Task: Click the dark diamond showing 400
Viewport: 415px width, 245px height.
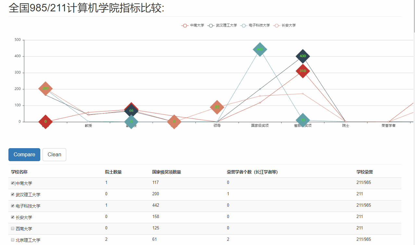Action: [x=302, y=56]
